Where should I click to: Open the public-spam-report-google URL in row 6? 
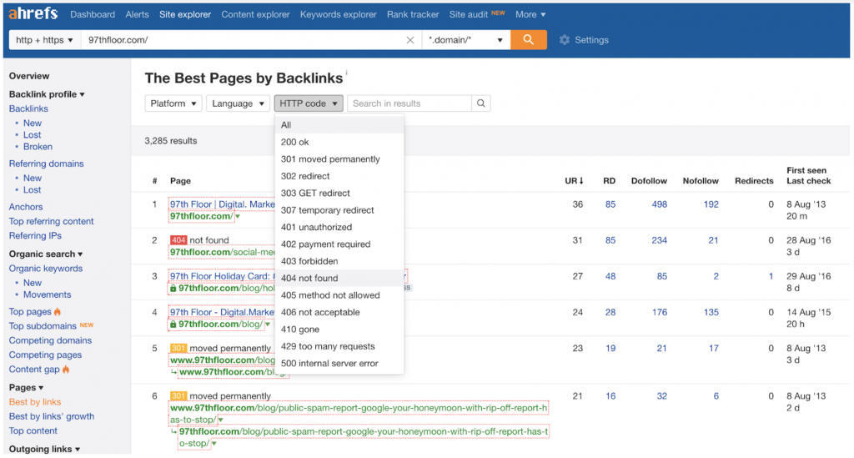(359, 414)
